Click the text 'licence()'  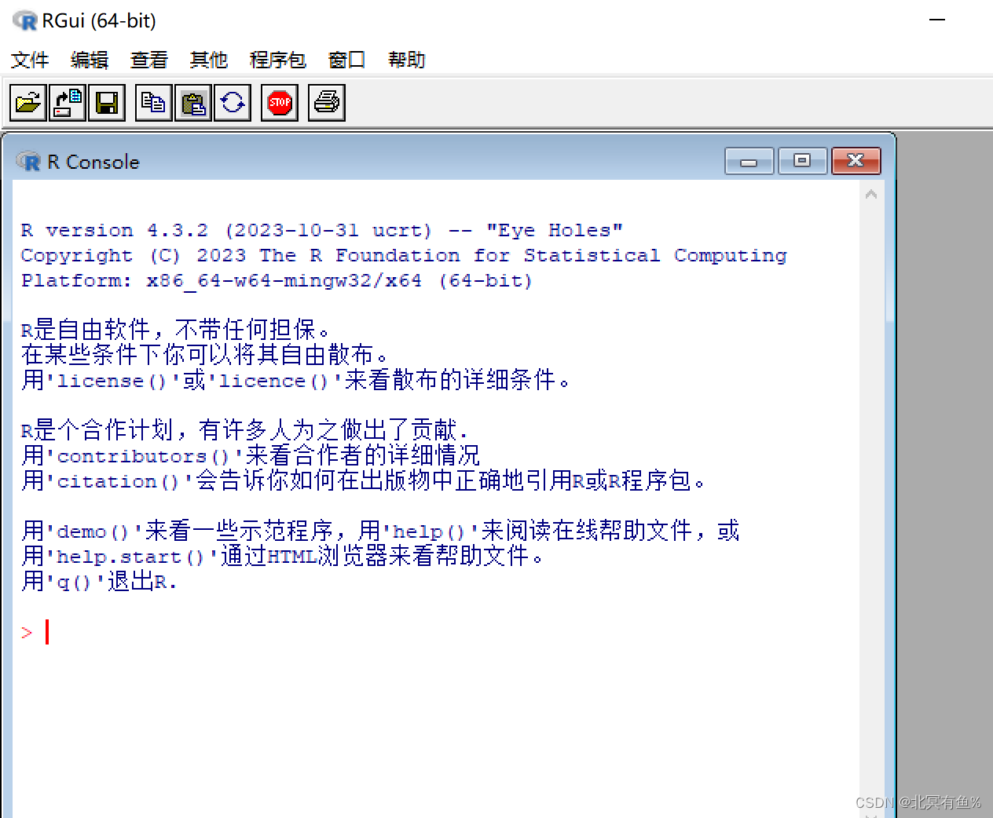[275, 382]
